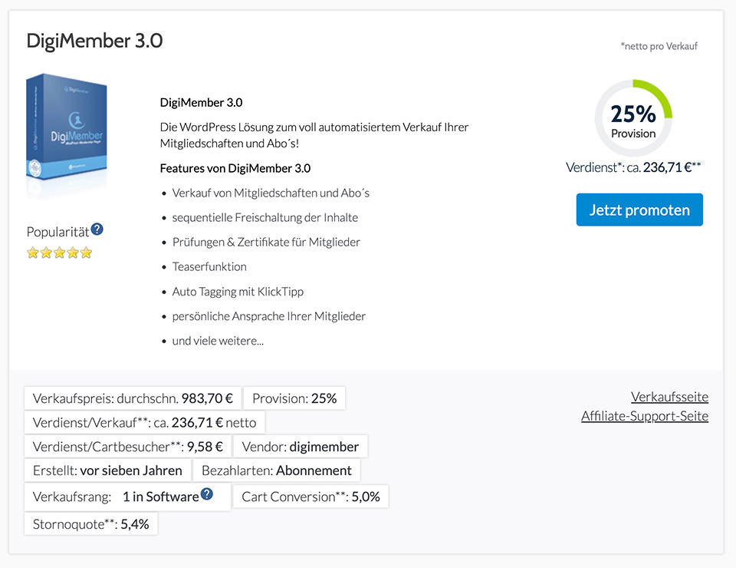Click the Popularität label
The image size is (736, 568).
coord(58,232)
